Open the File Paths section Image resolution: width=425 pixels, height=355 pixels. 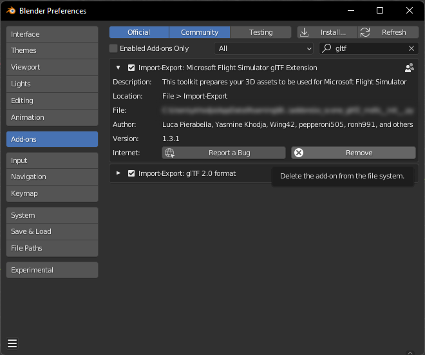[52, 248]
